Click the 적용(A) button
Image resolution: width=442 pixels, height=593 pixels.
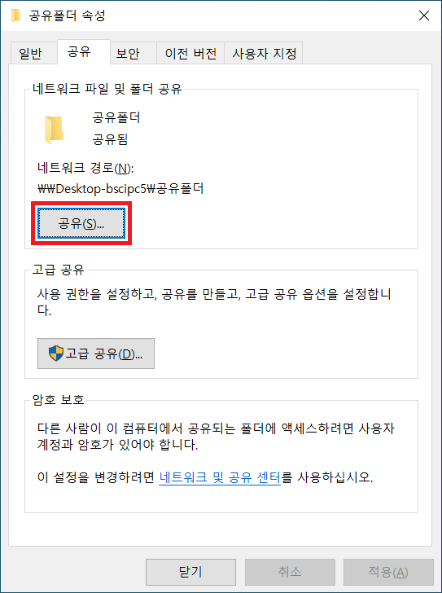point(388,572)
